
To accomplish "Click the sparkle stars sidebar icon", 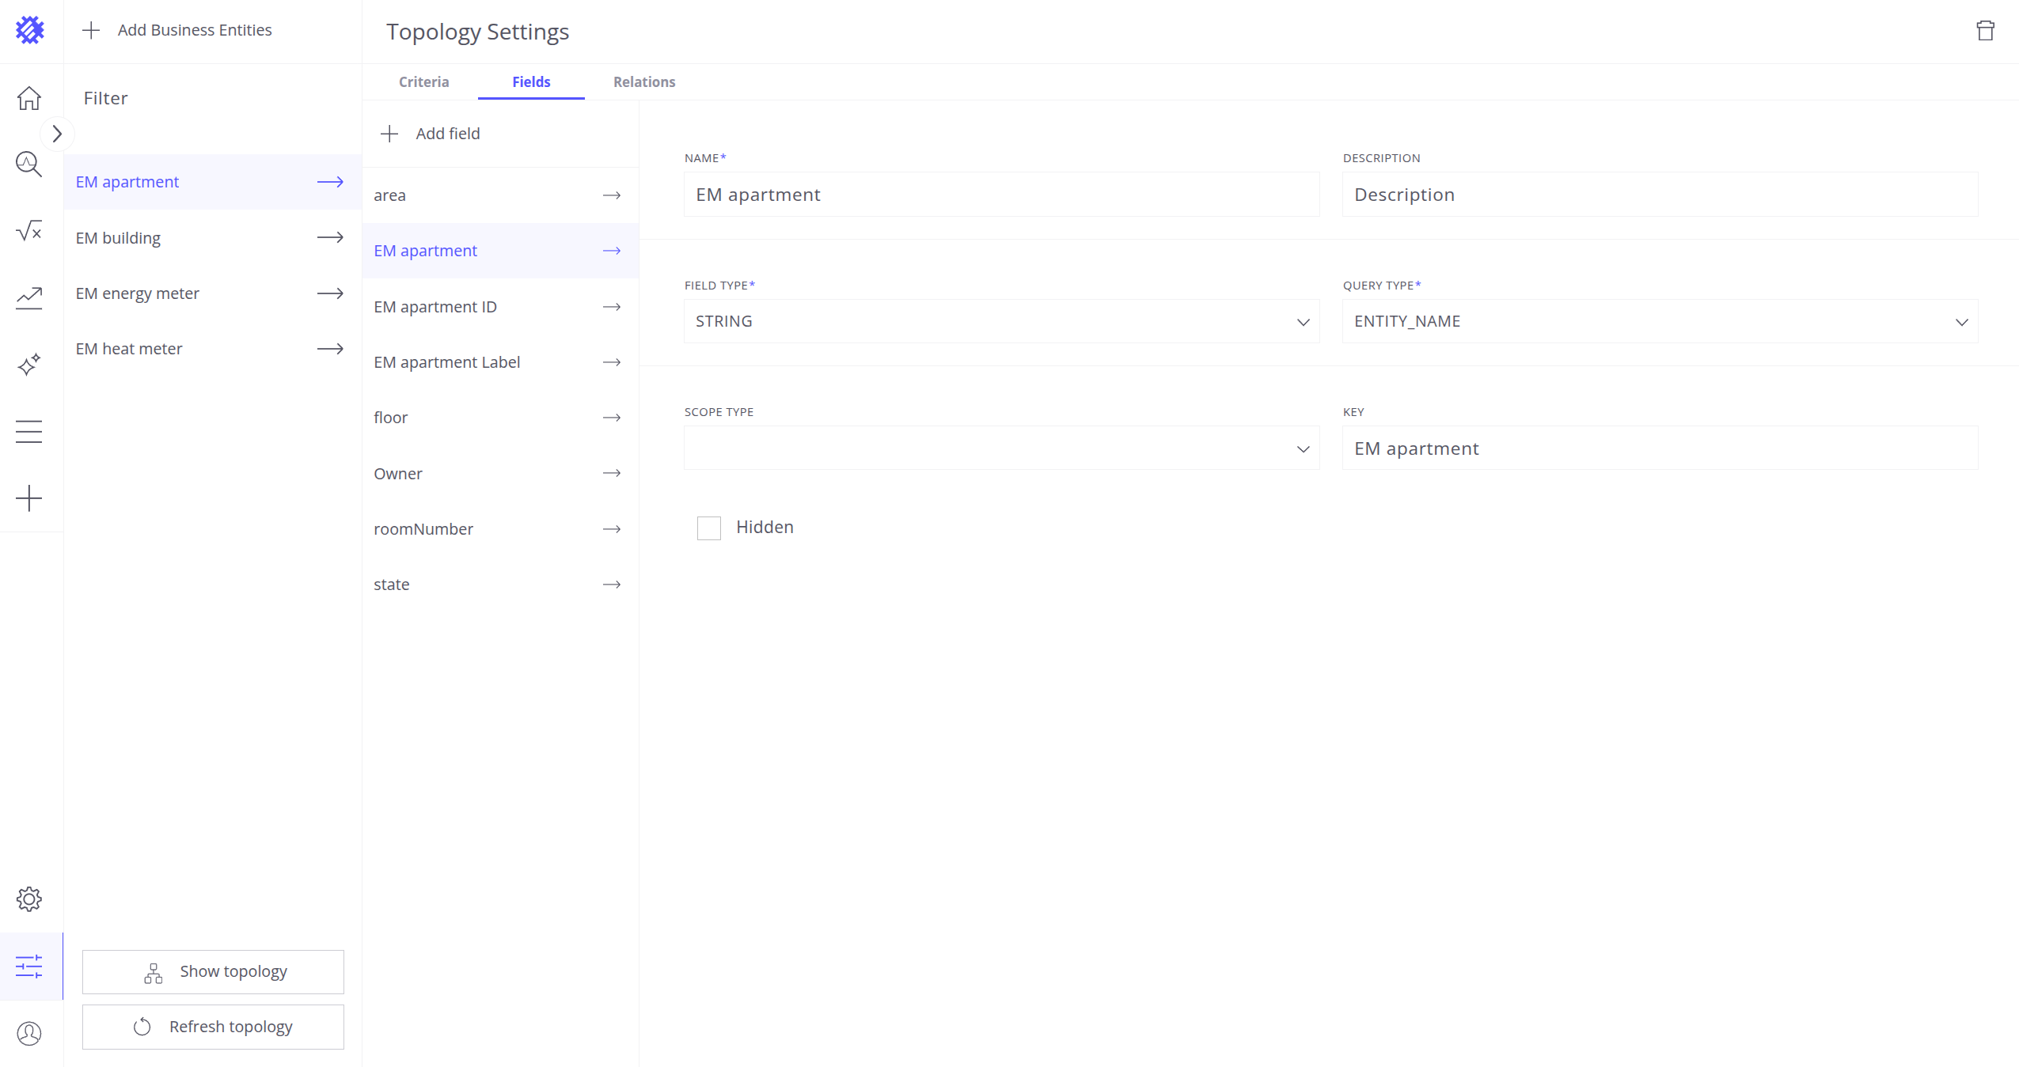I will pos(29,365).
